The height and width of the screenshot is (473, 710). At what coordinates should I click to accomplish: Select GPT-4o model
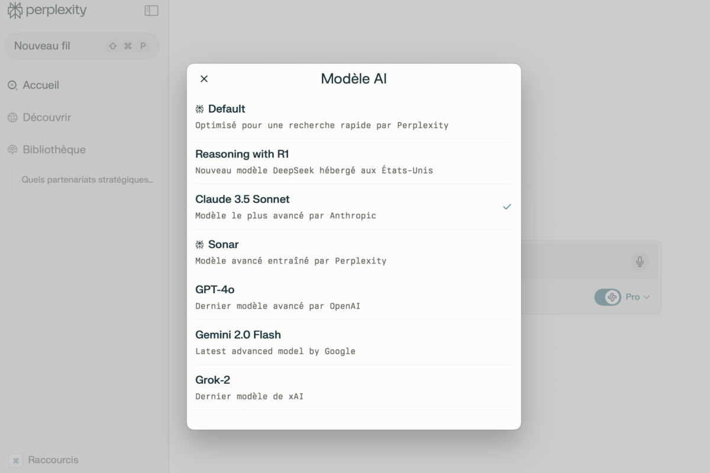pyautogui.click(x=354, y=297)
